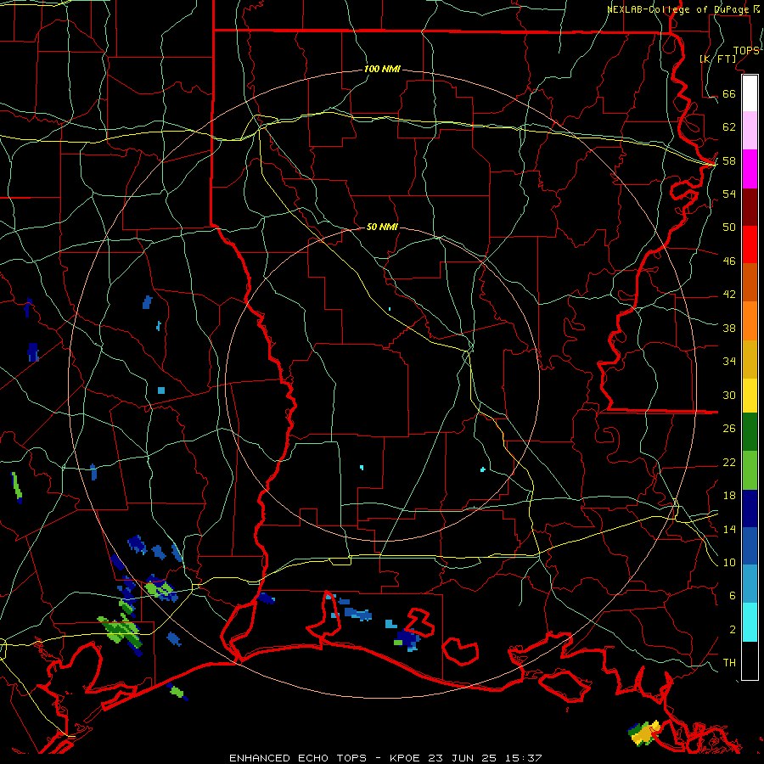Click the legend value '42'
The image size is (764, 764).
[x=729, y=295]
